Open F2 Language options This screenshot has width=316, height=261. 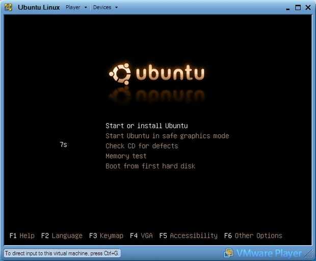point(62,236)
